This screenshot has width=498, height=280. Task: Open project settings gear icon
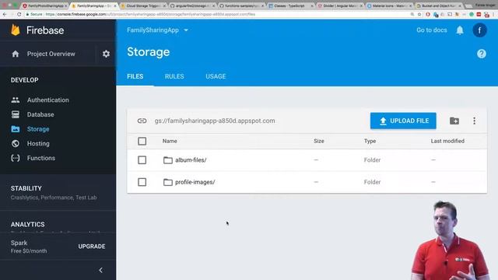106,54
